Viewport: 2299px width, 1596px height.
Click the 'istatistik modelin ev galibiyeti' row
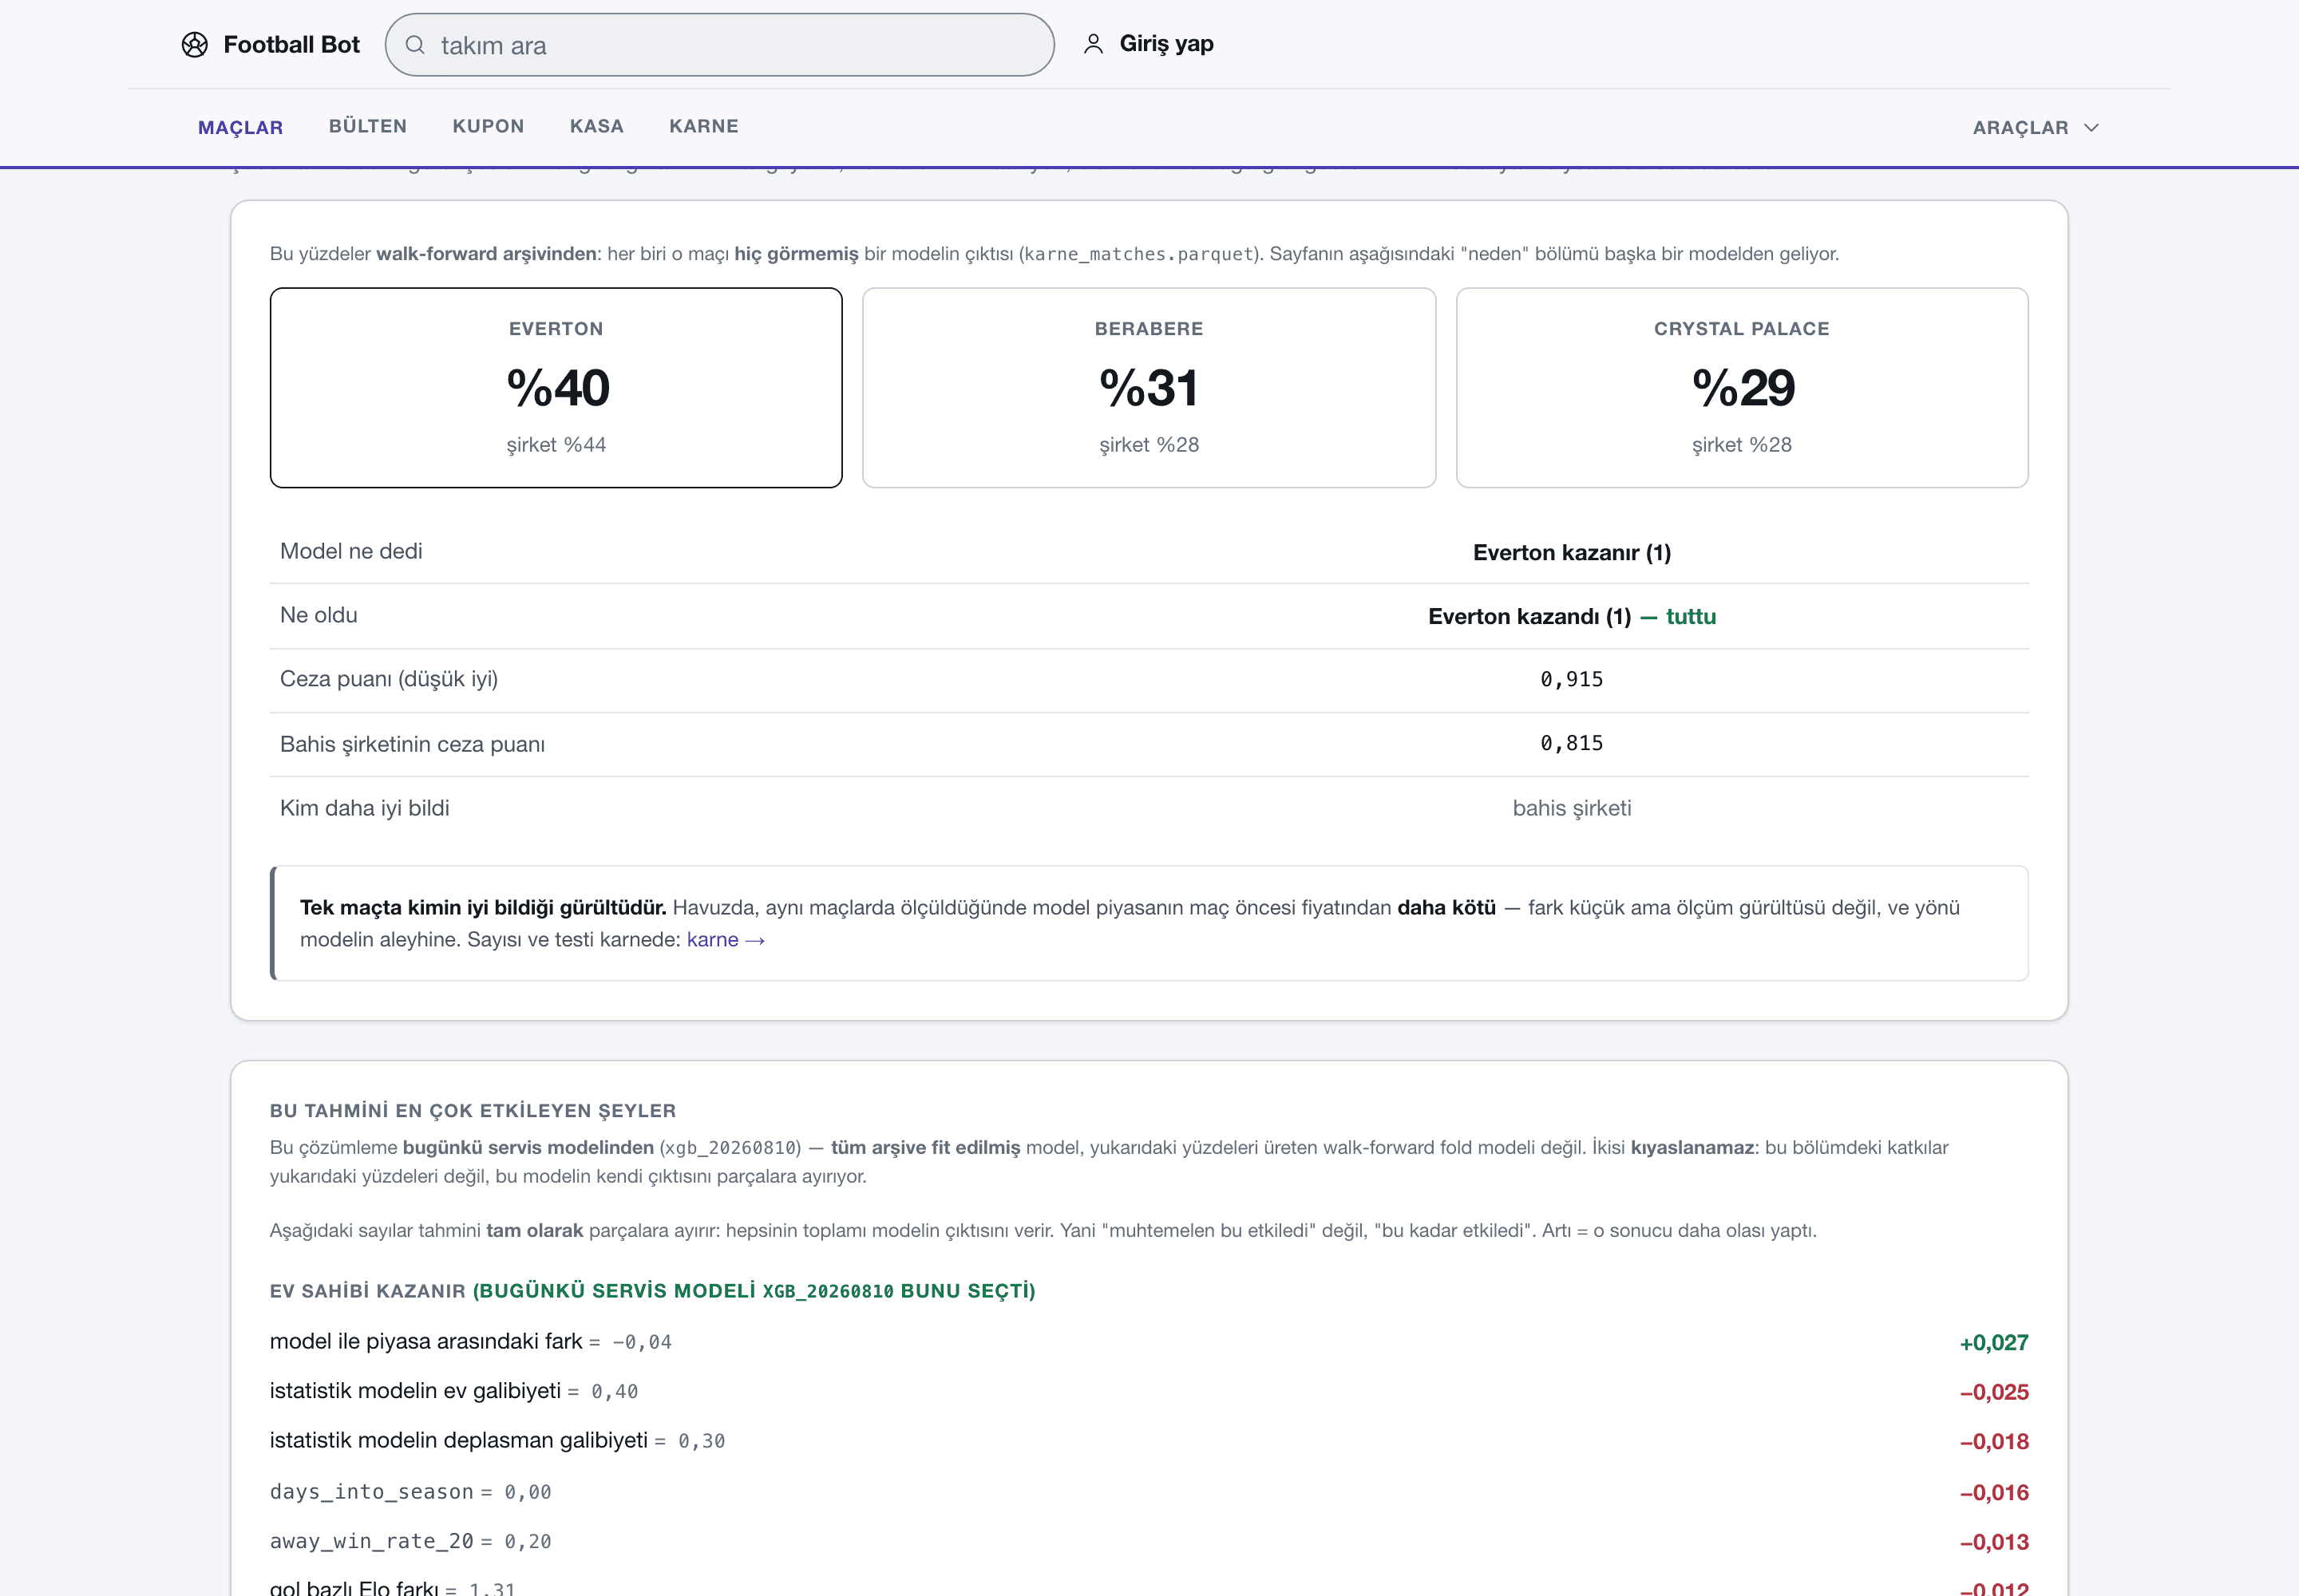pyautogui.click(x=1149, y=1392)
